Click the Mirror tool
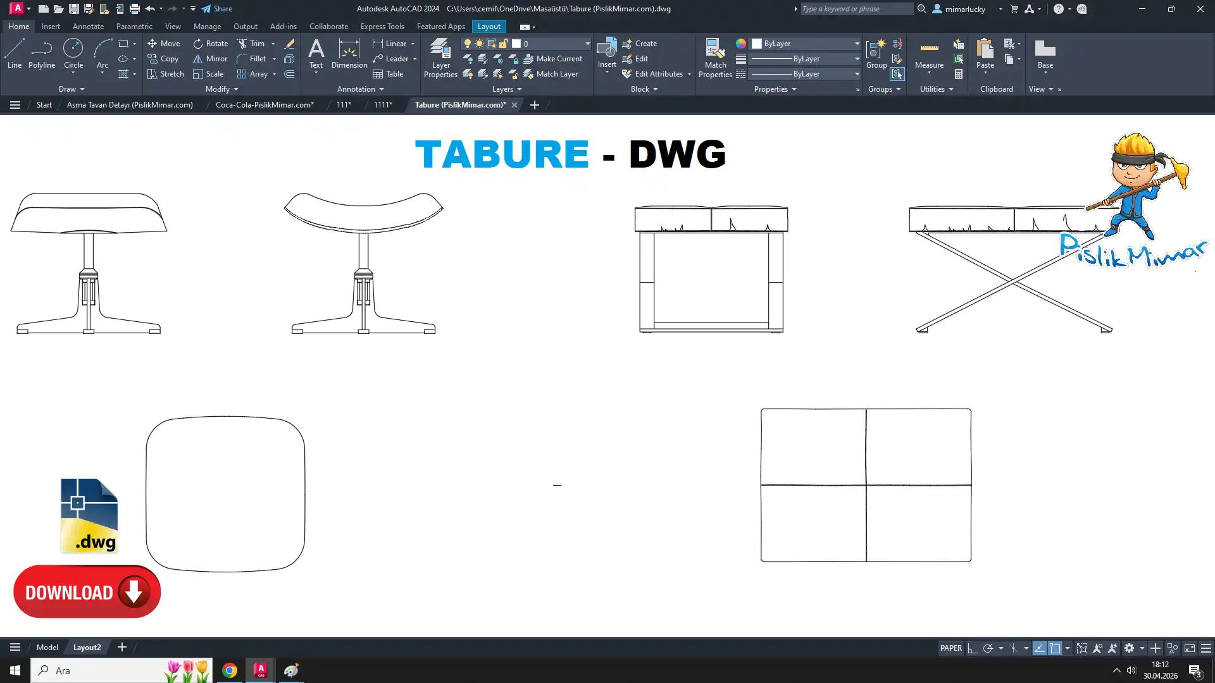The image size is (1215, 683). point(209,59)
